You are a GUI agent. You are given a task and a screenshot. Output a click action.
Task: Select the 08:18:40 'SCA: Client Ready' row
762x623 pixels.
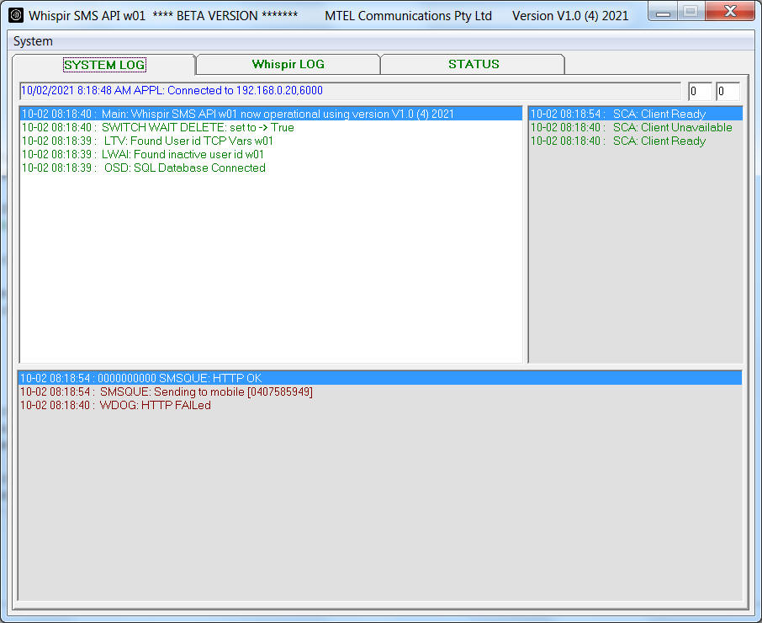click(636, 141)
